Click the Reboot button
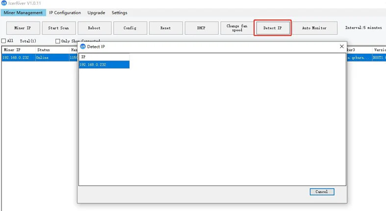 coord(94,28)
